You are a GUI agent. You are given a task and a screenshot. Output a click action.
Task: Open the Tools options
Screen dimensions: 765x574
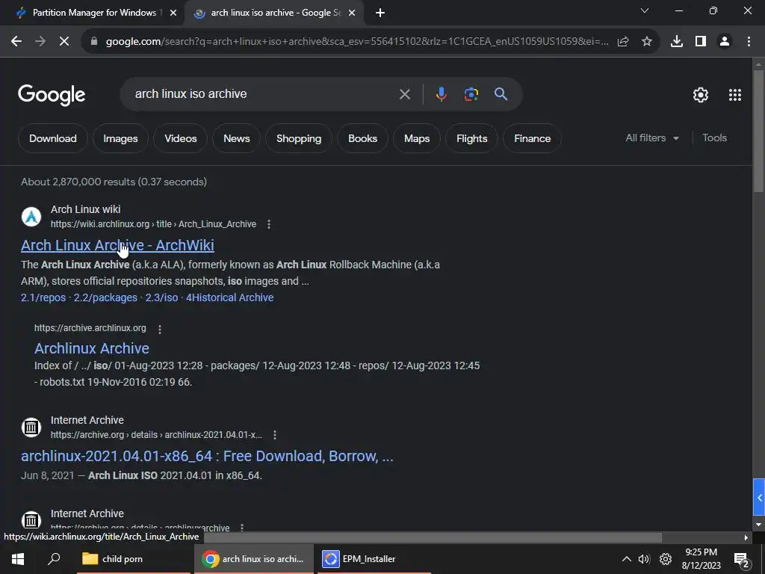[714, 138]
